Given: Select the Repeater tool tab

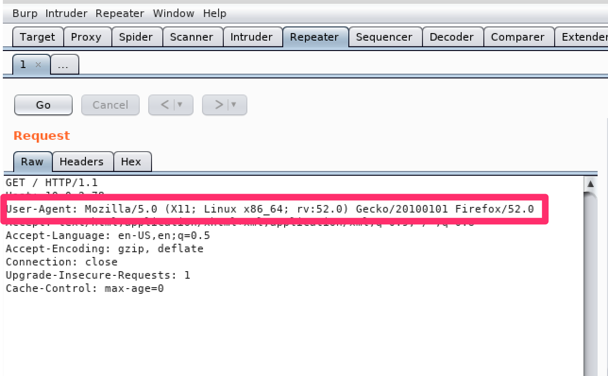Looking at the screenshot, I should click(x=314, y=37).
